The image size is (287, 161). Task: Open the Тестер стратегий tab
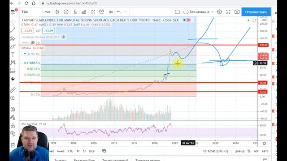pyautogui.click(x=115, y=160)
